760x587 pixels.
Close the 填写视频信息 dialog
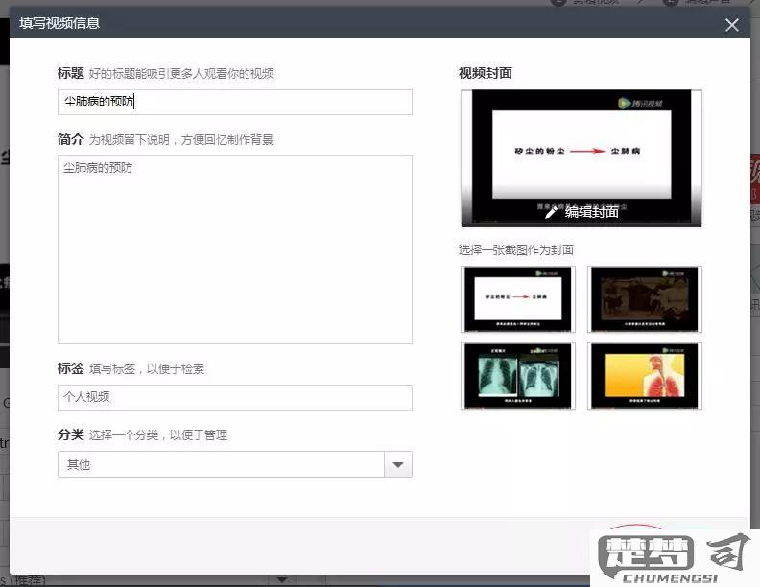coord(731,25)
